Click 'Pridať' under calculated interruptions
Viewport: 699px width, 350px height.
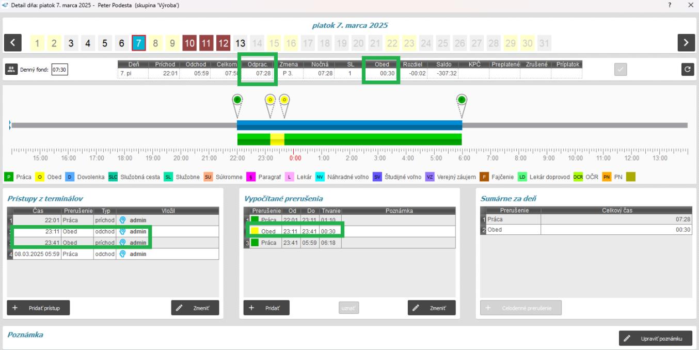[x=266, y=308]
